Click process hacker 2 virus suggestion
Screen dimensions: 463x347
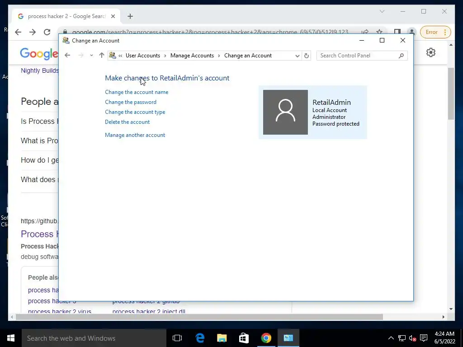click(59, 312)
